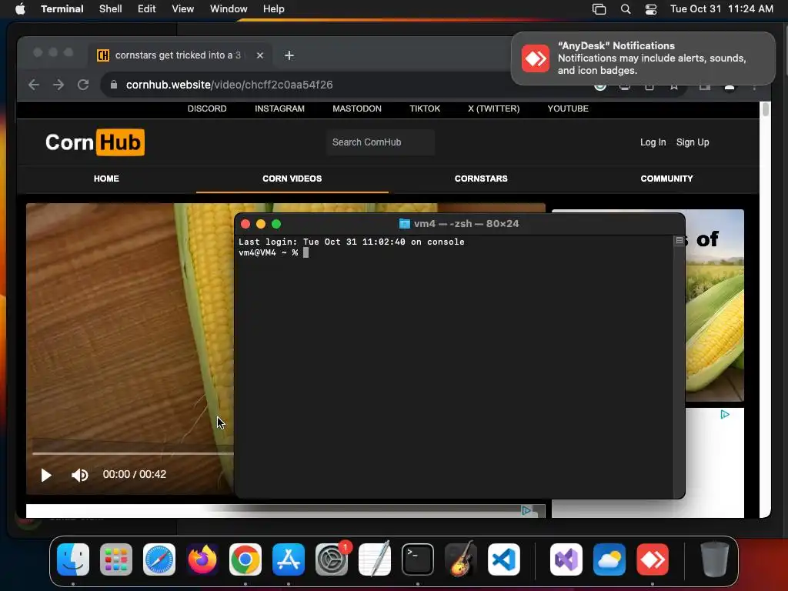Click the screen mirroring menu bar icon
788x591 pixels.
click(x=599, y=8)
